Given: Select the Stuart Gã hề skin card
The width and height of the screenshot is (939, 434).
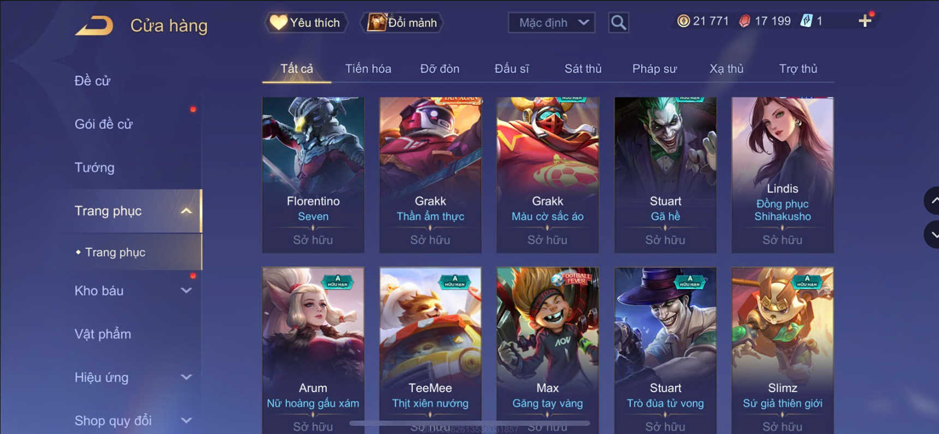Looking at the screenshot, I should pyautogui.click(x=665, y=175).
